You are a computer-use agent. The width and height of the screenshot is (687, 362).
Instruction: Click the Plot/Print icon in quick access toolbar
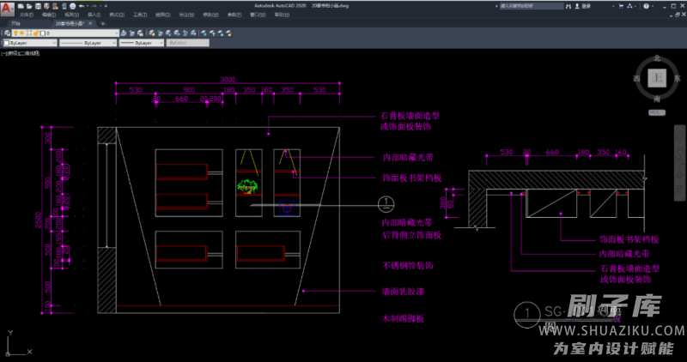tap(71, 5)
